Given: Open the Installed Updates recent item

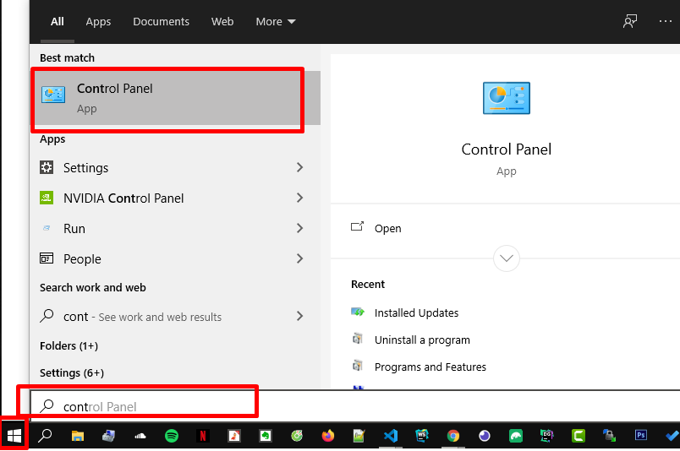Looking at the screenshot, I should [x=416, y=312].
